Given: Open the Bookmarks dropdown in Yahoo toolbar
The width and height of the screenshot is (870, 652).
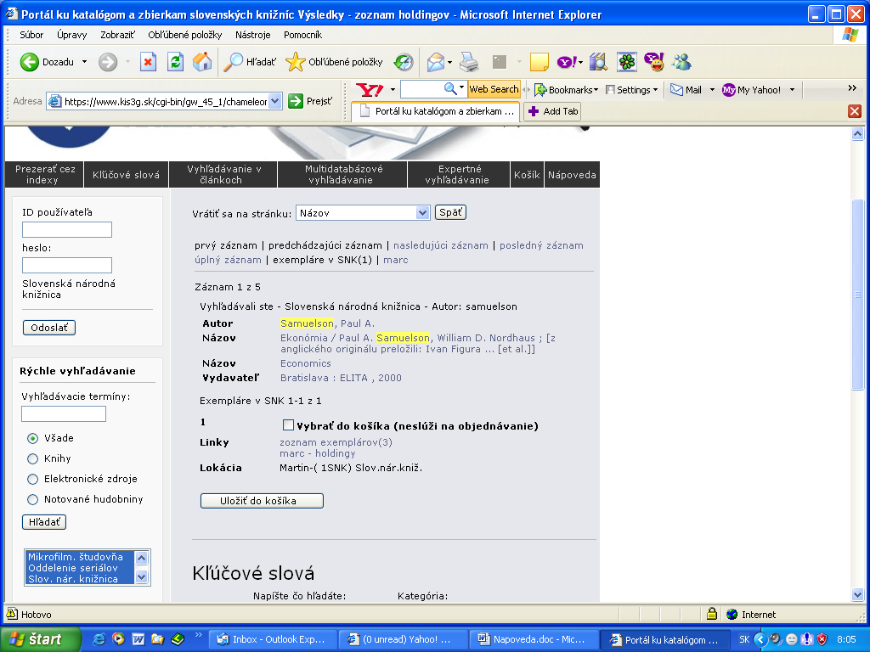Looking at the screenshot, I should 565,89.
